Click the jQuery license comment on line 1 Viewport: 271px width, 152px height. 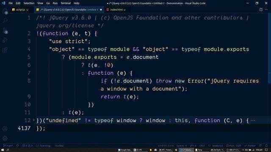pyautogui.click(x=142, y=18)
